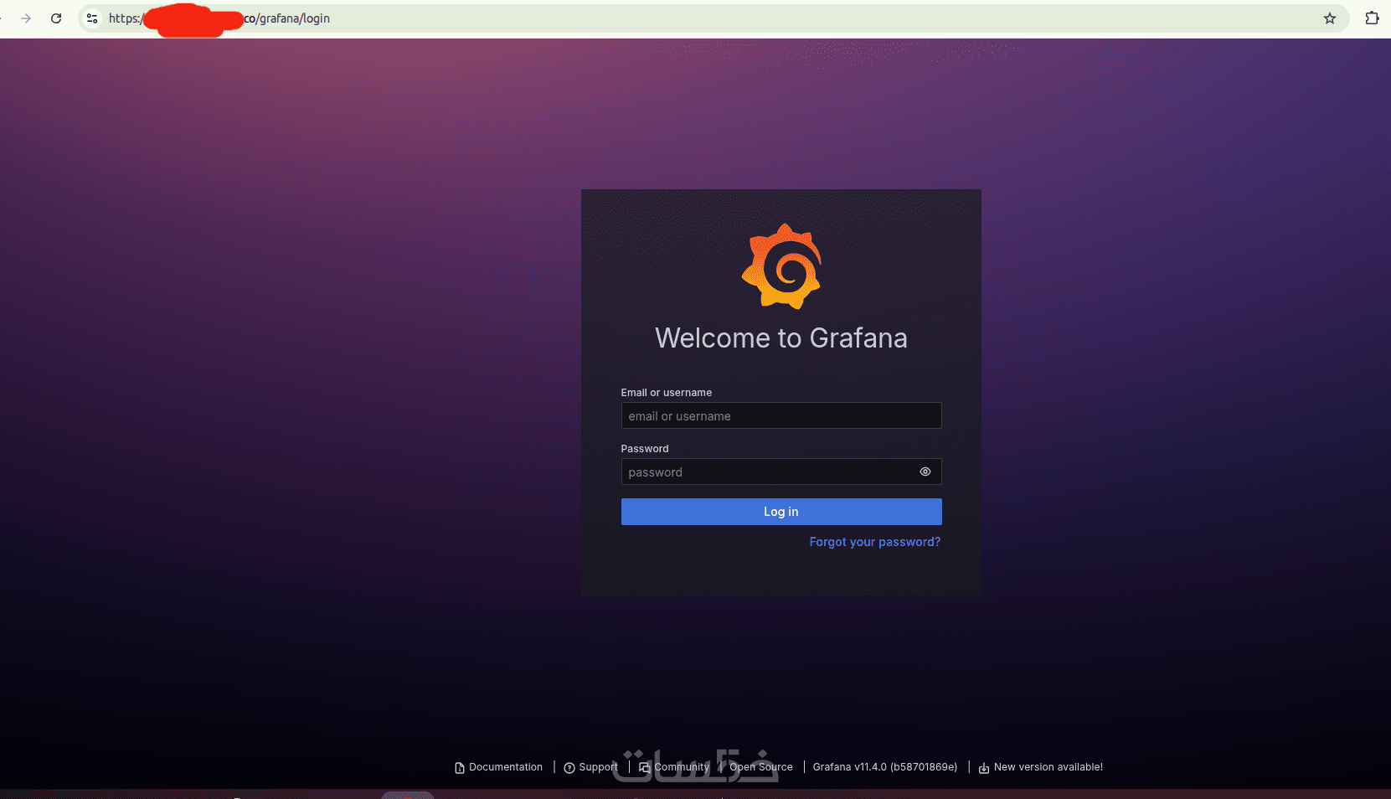Open the browser extensions puzzle icon
The width and height of the screenshot is (1391, 799).
(x=1372, y=18)
